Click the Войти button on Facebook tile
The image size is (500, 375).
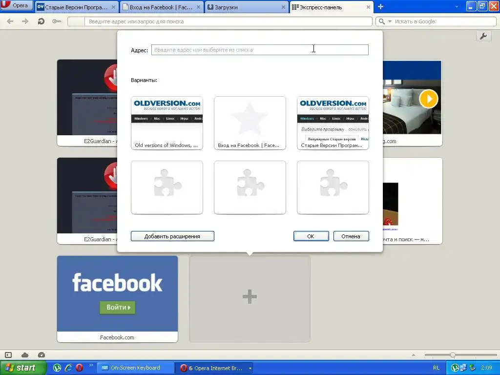tap(118, 308)
